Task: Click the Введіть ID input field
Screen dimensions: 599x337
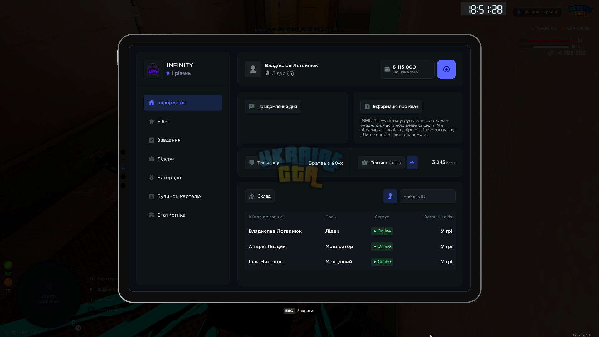Action: 427,196
